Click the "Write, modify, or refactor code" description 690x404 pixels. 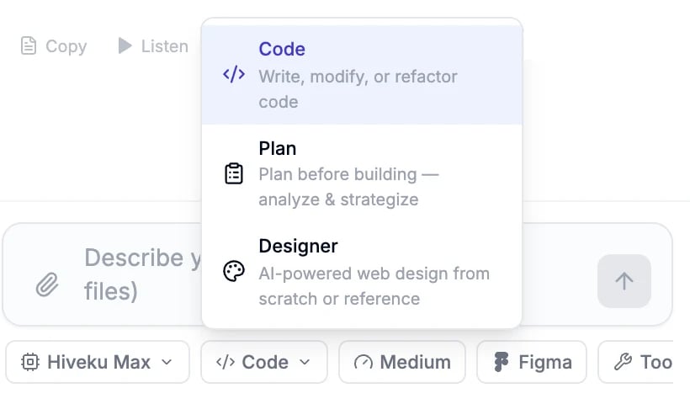click(x=358, y=89)
